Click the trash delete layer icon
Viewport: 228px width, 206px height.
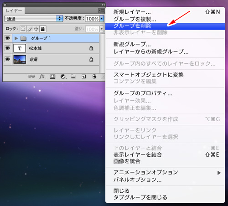[x=94, y=76]
